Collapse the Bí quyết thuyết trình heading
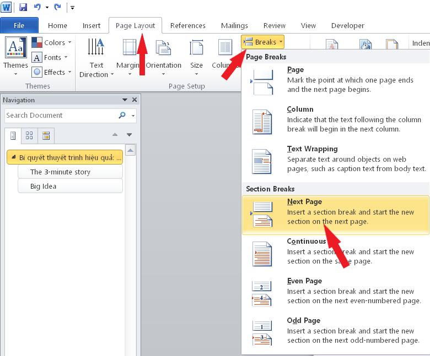The height and width of the screenshot is (356, 430). click(x=14, y=157)
